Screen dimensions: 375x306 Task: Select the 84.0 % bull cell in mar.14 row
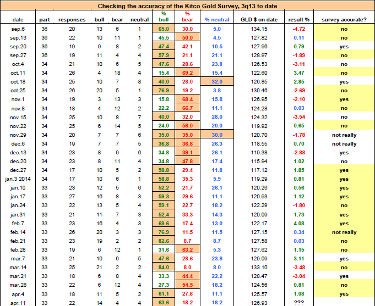pos(164,268)
